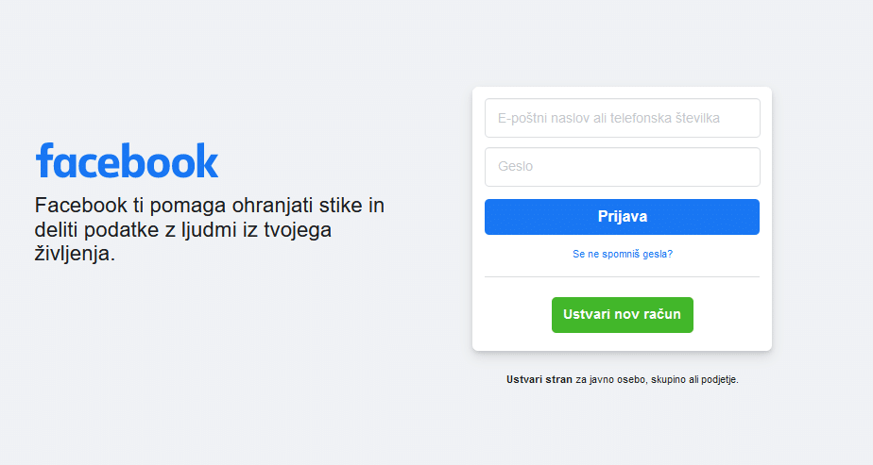Follow the forgotten password link under Prijava

click(623, 254)
